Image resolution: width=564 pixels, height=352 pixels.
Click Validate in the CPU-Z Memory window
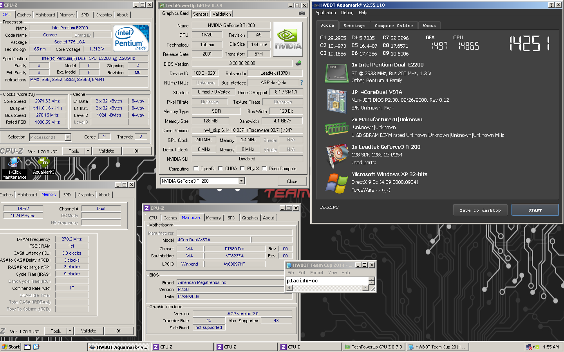pyautogui.click(x=89, y=331)
